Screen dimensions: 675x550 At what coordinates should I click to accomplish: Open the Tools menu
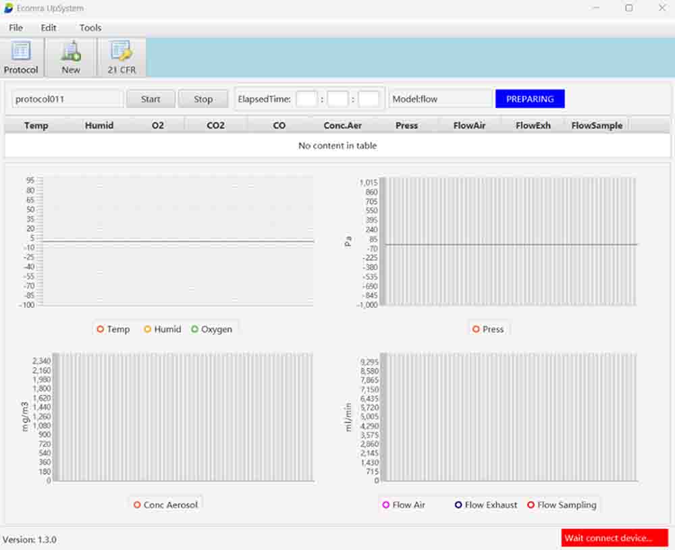(90, 28)
